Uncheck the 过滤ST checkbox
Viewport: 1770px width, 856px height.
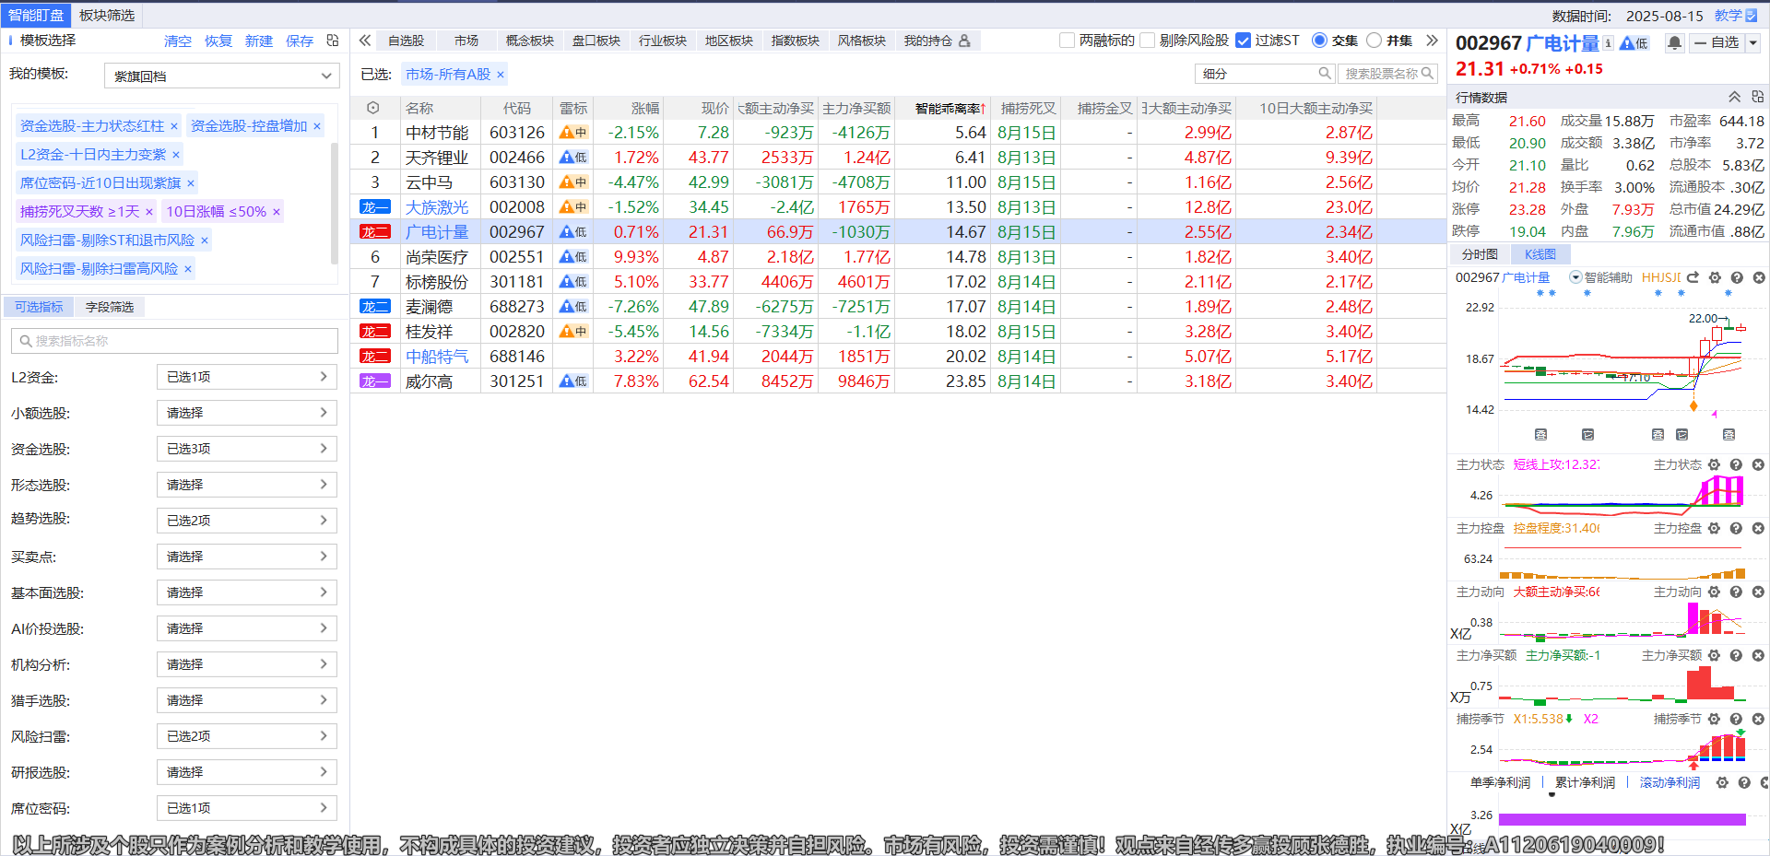[1243, 41]
